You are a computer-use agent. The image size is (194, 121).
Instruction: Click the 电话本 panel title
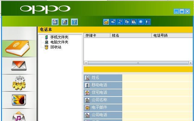point(46,30)
